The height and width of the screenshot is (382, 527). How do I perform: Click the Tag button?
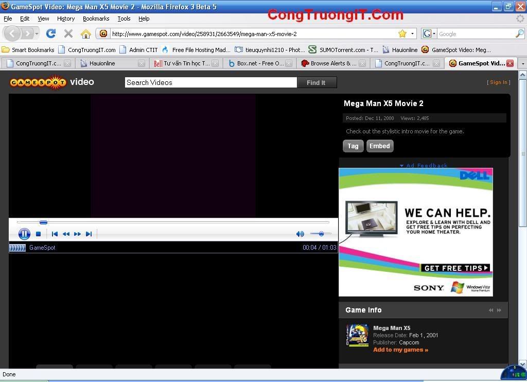[x=353, y=146]
